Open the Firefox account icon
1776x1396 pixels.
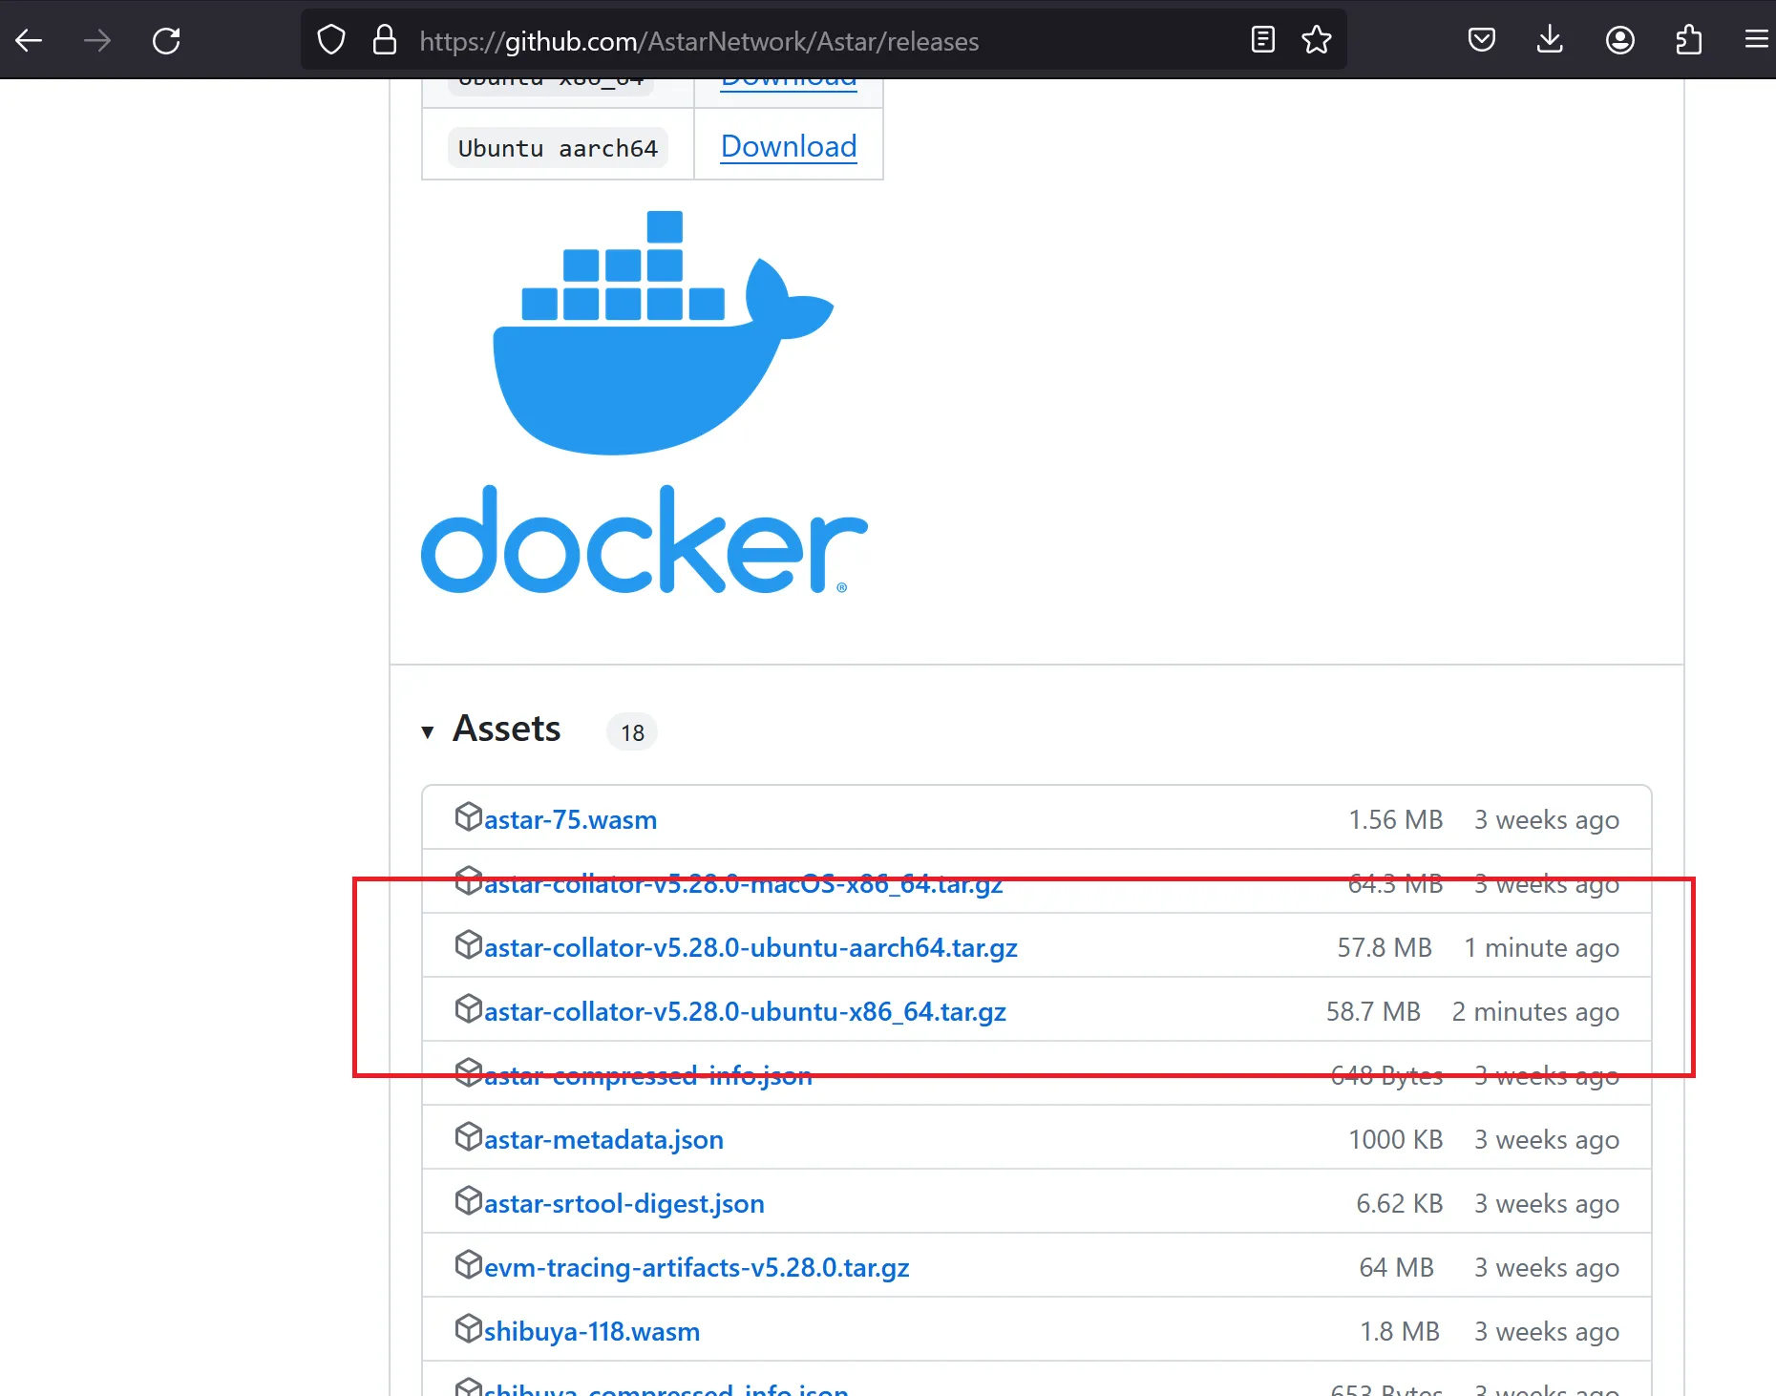point(1619,40)
